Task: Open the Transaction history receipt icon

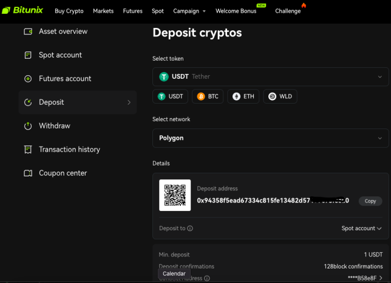Action: coord(28,150)
